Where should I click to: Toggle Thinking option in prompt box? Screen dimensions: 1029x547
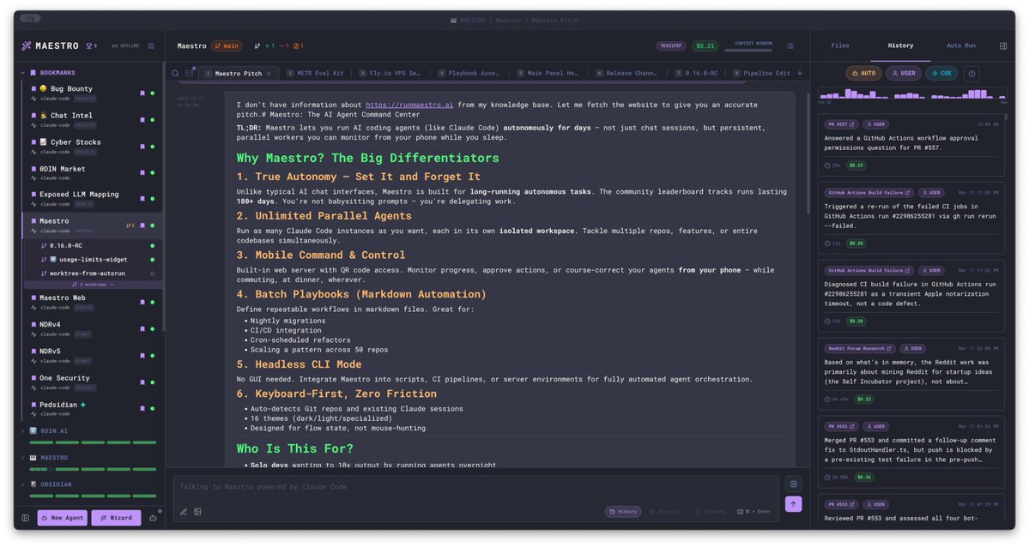710,512
